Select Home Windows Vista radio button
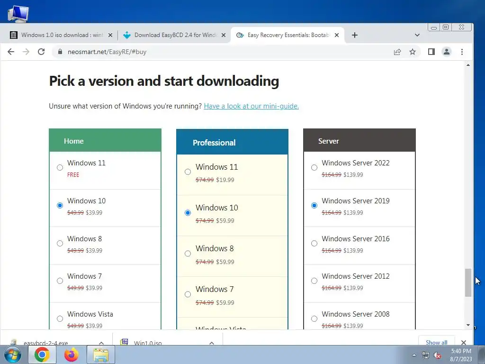This screenshot has height=364, width=485. (x=60, y=319)
